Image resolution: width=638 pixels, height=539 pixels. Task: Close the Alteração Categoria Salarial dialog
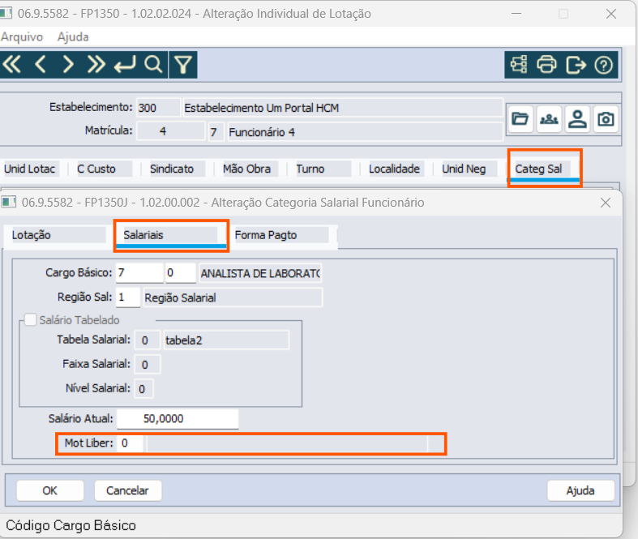(605, 202)
